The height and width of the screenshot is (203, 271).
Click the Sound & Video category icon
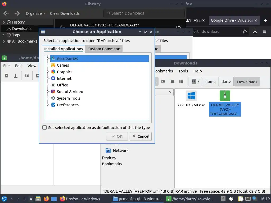click(x=53, y=91)
